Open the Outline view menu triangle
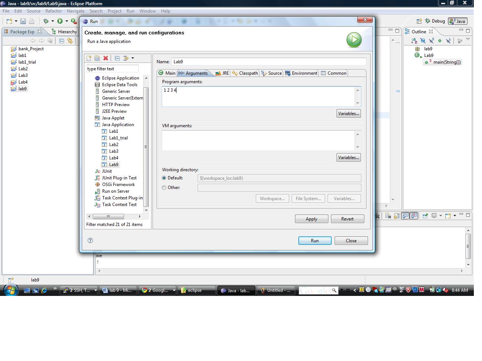Screen dimensions: 482x361 (468, 39)
